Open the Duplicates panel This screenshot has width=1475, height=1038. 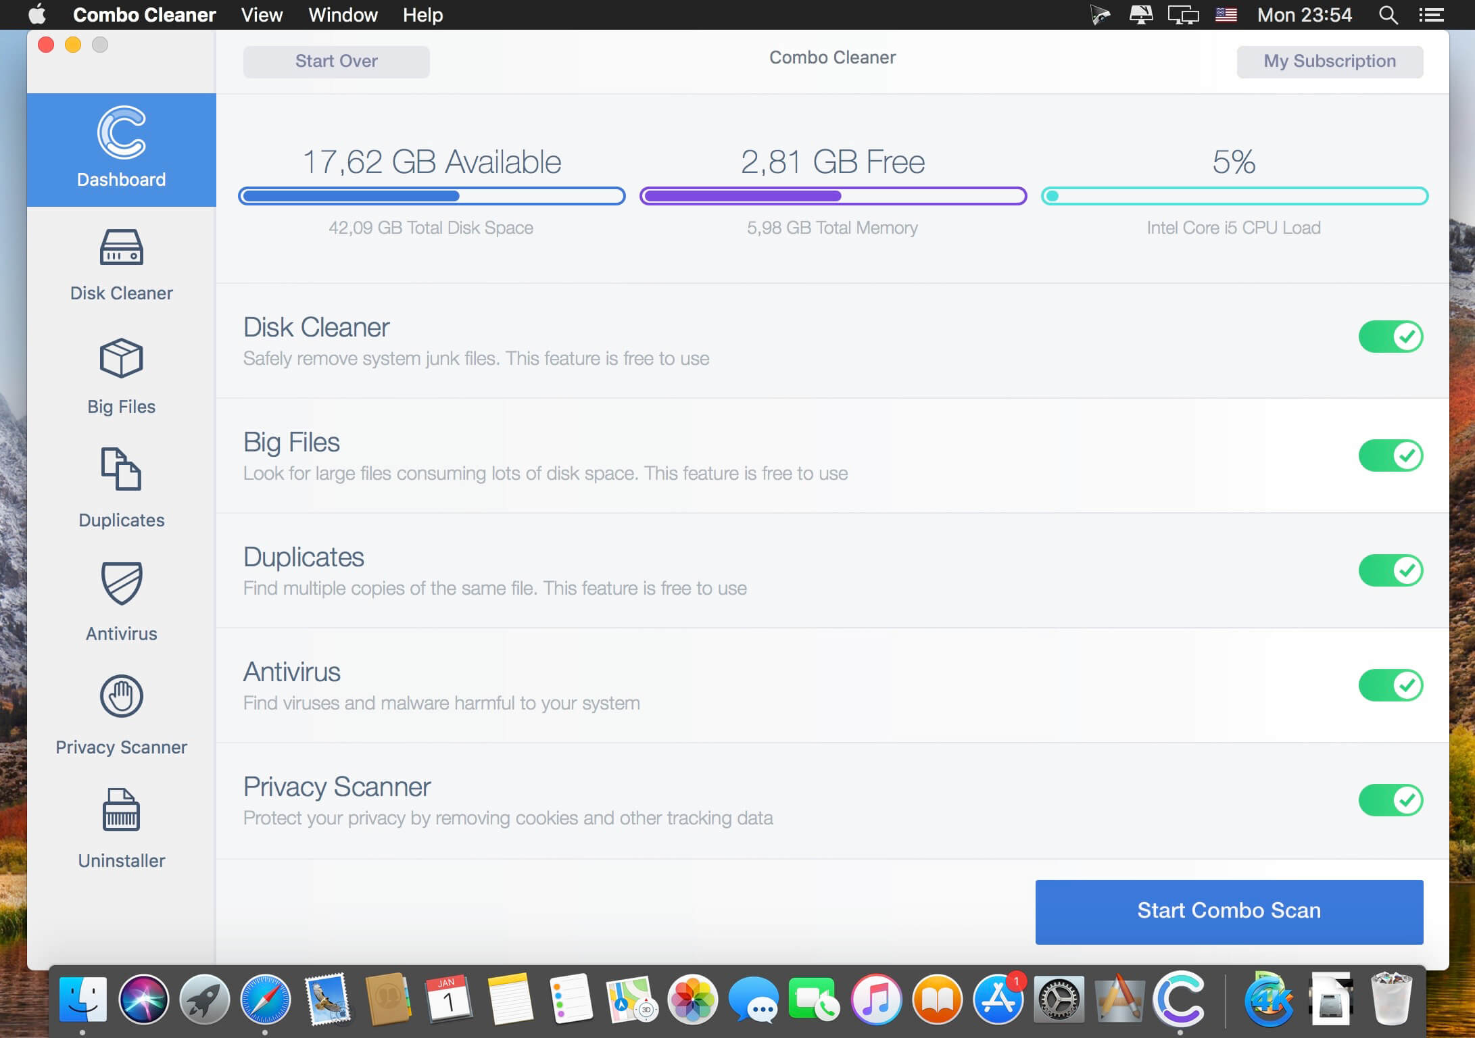pyautogui.click(x=120, y=490)
